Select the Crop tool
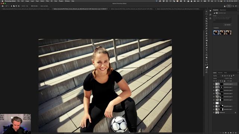 click(x=207, y=21)
